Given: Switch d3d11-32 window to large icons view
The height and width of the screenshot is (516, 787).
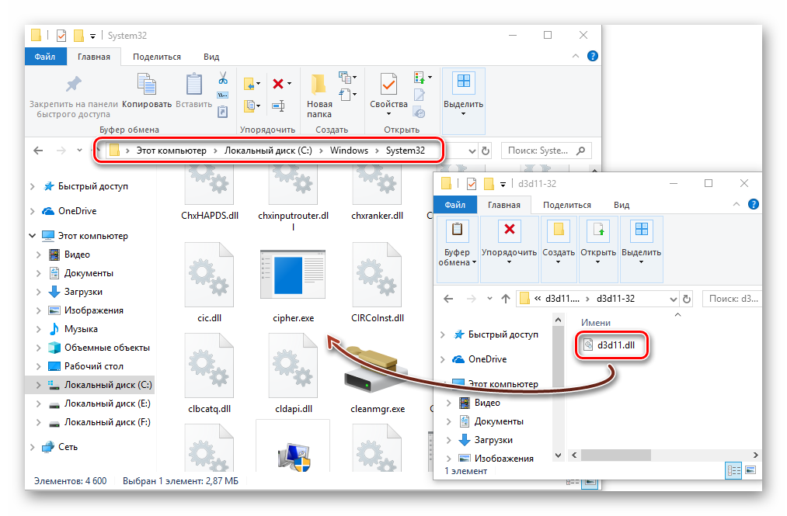Looking at the screenshot, I should (x=750, y=469).
